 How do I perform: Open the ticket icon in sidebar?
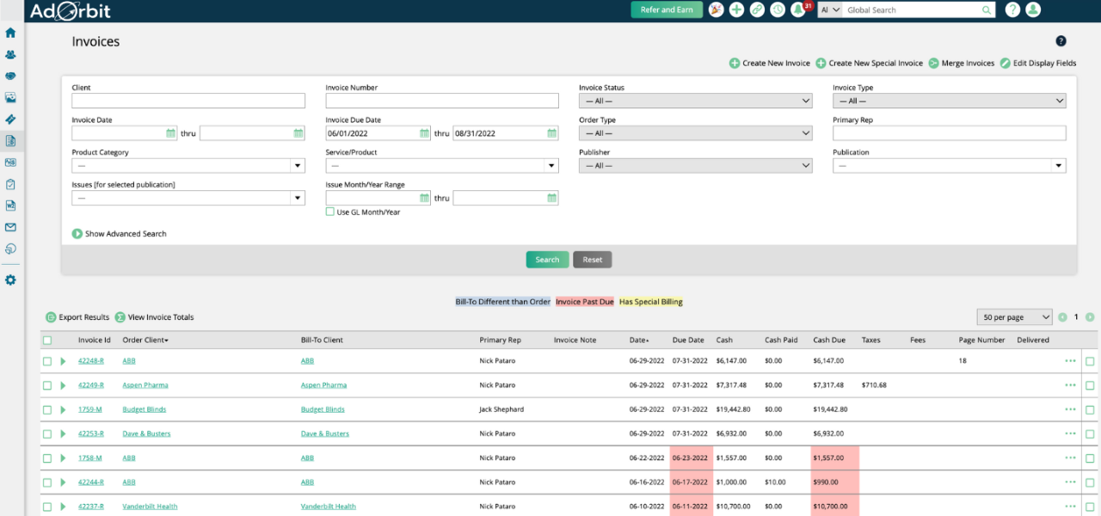coord(10,119)
